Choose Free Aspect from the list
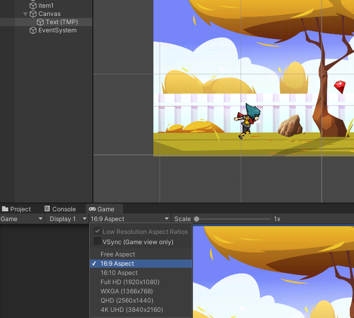The image size is (354, 318). point(118,254)
